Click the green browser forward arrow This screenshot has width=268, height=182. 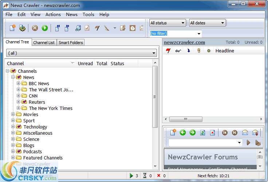click(x=193, y=132)
